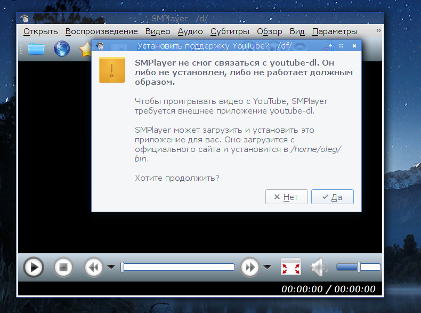Screen dimensions: 421x313
Task: Open the Видео menu
Action: click(x=158, y=31)
